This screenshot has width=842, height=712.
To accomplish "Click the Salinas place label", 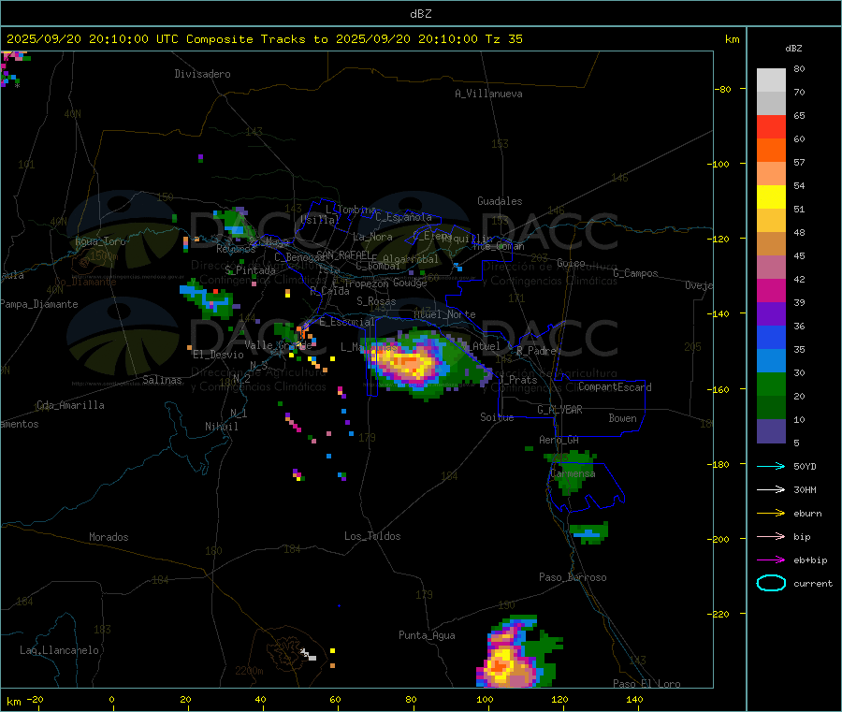I will pyautogui.click(x=162, y=380).
